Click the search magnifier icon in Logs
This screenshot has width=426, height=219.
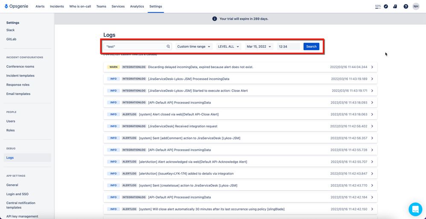[168, 46]
